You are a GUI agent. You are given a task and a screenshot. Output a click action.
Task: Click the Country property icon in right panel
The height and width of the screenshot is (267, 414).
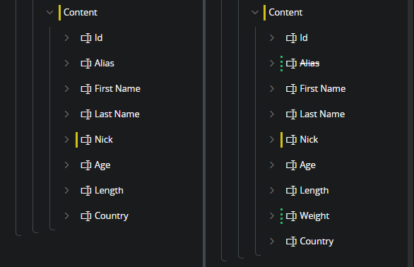tap(291, 242)
